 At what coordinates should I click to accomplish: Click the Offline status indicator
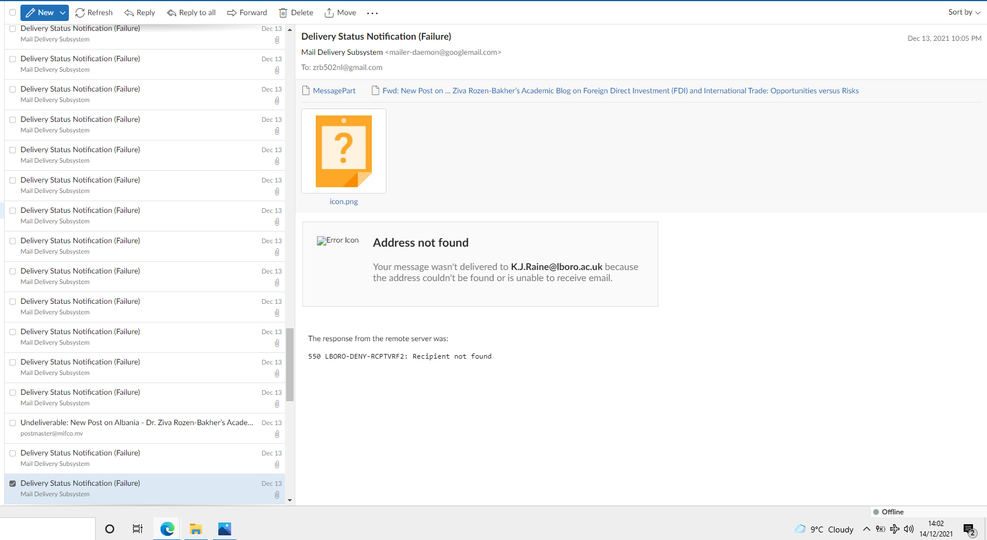pos(888,512)
